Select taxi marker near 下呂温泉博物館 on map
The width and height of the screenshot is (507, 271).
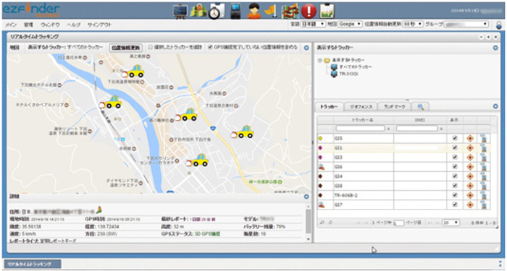pyautogui.click(x=133, y=72)
